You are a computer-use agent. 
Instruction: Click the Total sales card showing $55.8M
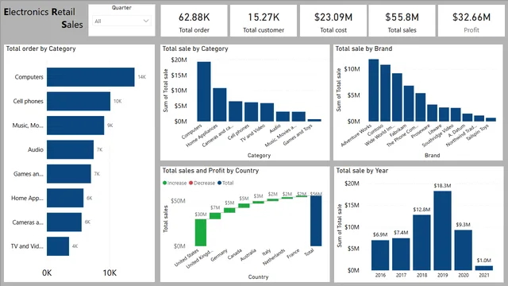402,21
